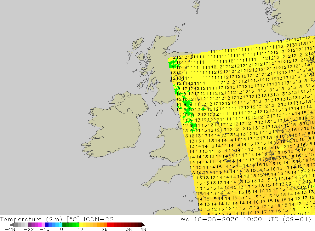The width and height of the screenshot is (315, 231).
Task: Click the gray left arrow of colorbar
Action: coord(12,225)
